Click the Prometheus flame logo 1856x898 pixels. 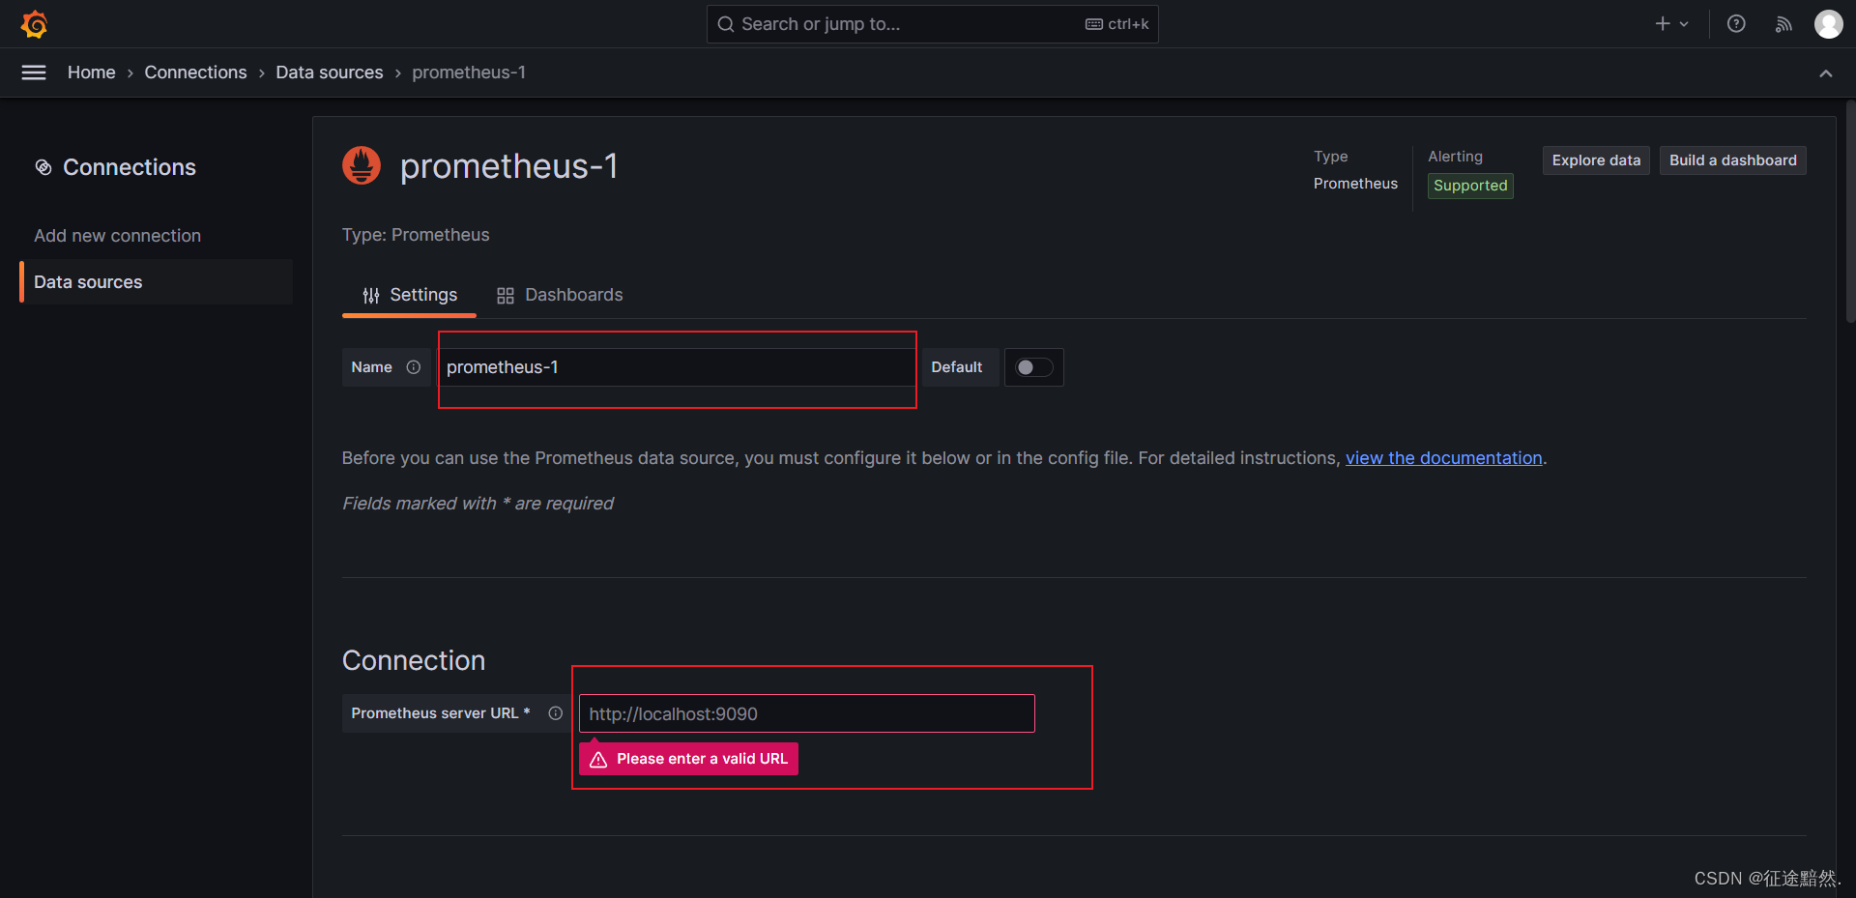[362, 165]
